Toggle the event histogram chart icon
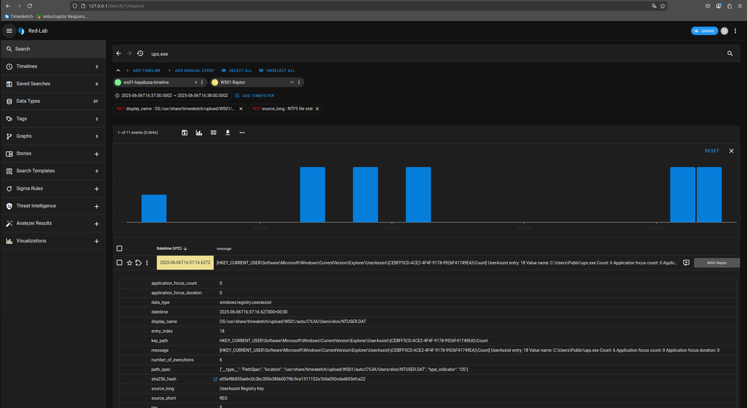The height and width of the screenshot is (408, 747). point(199,133)
